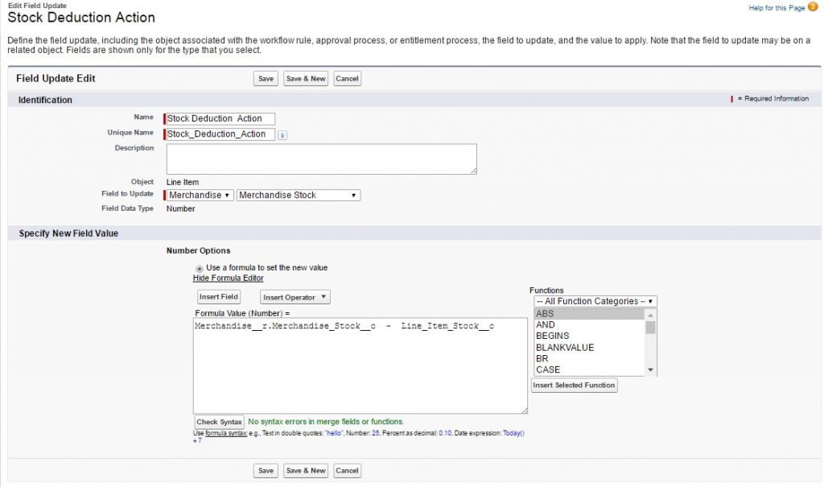824x487 pixels.
Task: Click the Insert Field button
Action: pyautogui.click(x=219, y=297)
